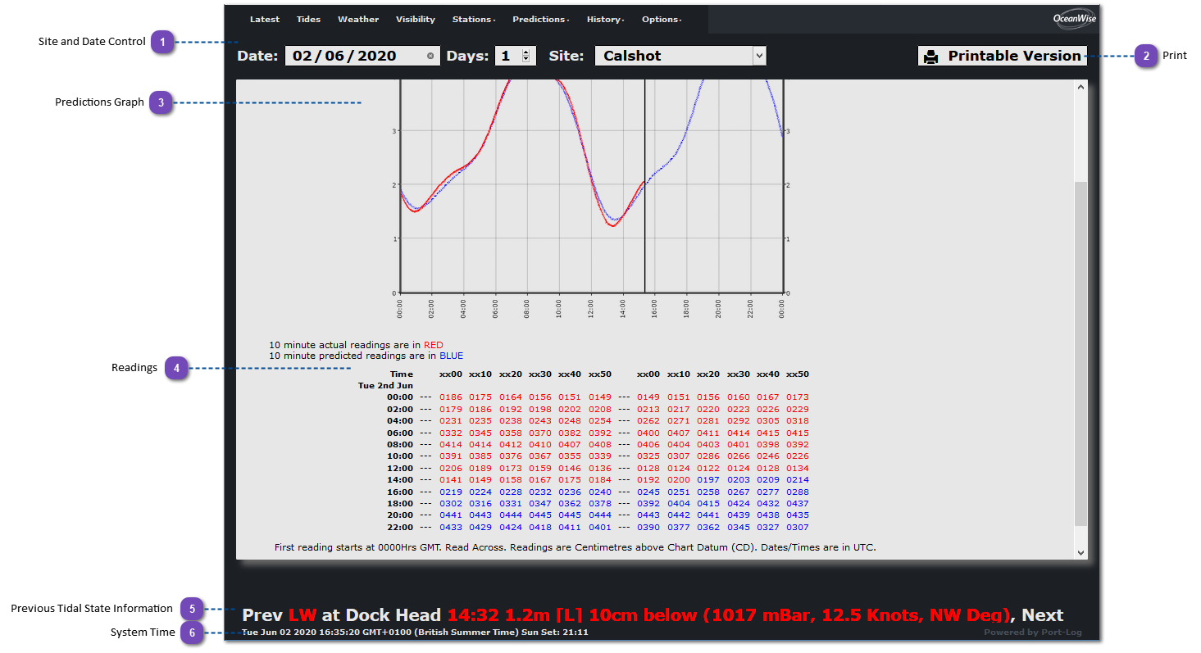This screenshot has width=1201, height=653.
Task: Go to the Latest page
Action: [x=264, y=20]
